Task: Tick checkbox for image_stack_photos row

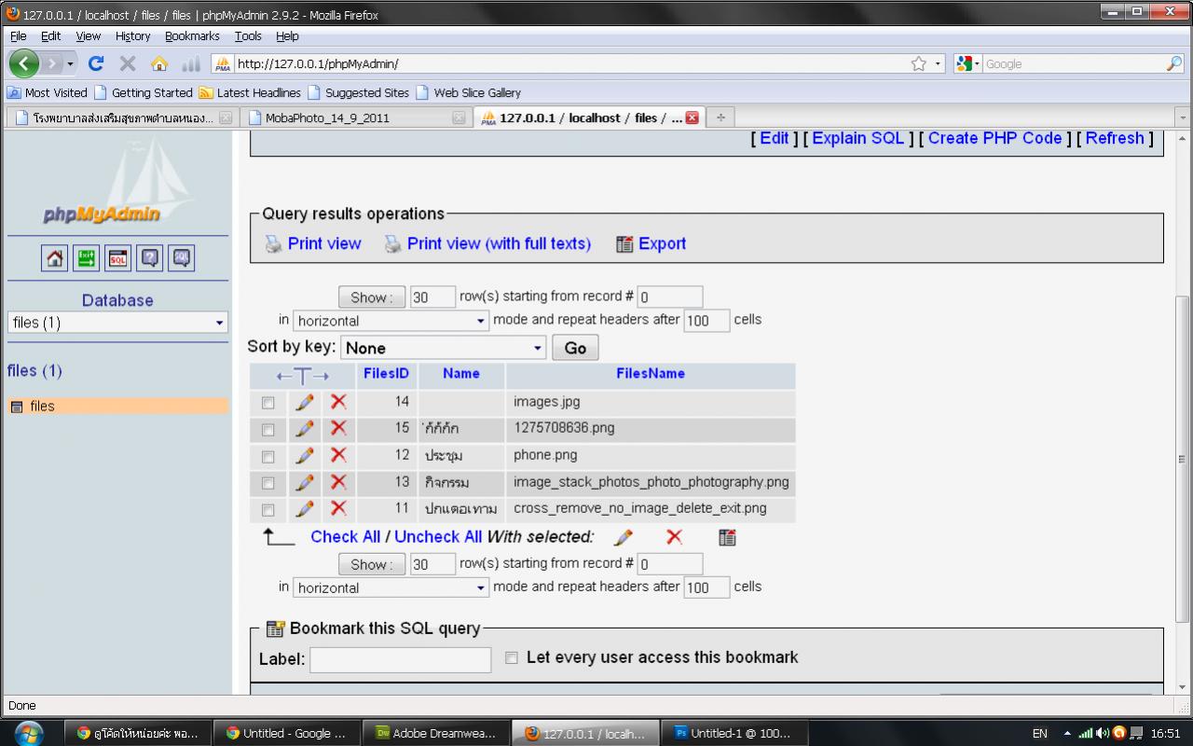Action: [268, 483]
